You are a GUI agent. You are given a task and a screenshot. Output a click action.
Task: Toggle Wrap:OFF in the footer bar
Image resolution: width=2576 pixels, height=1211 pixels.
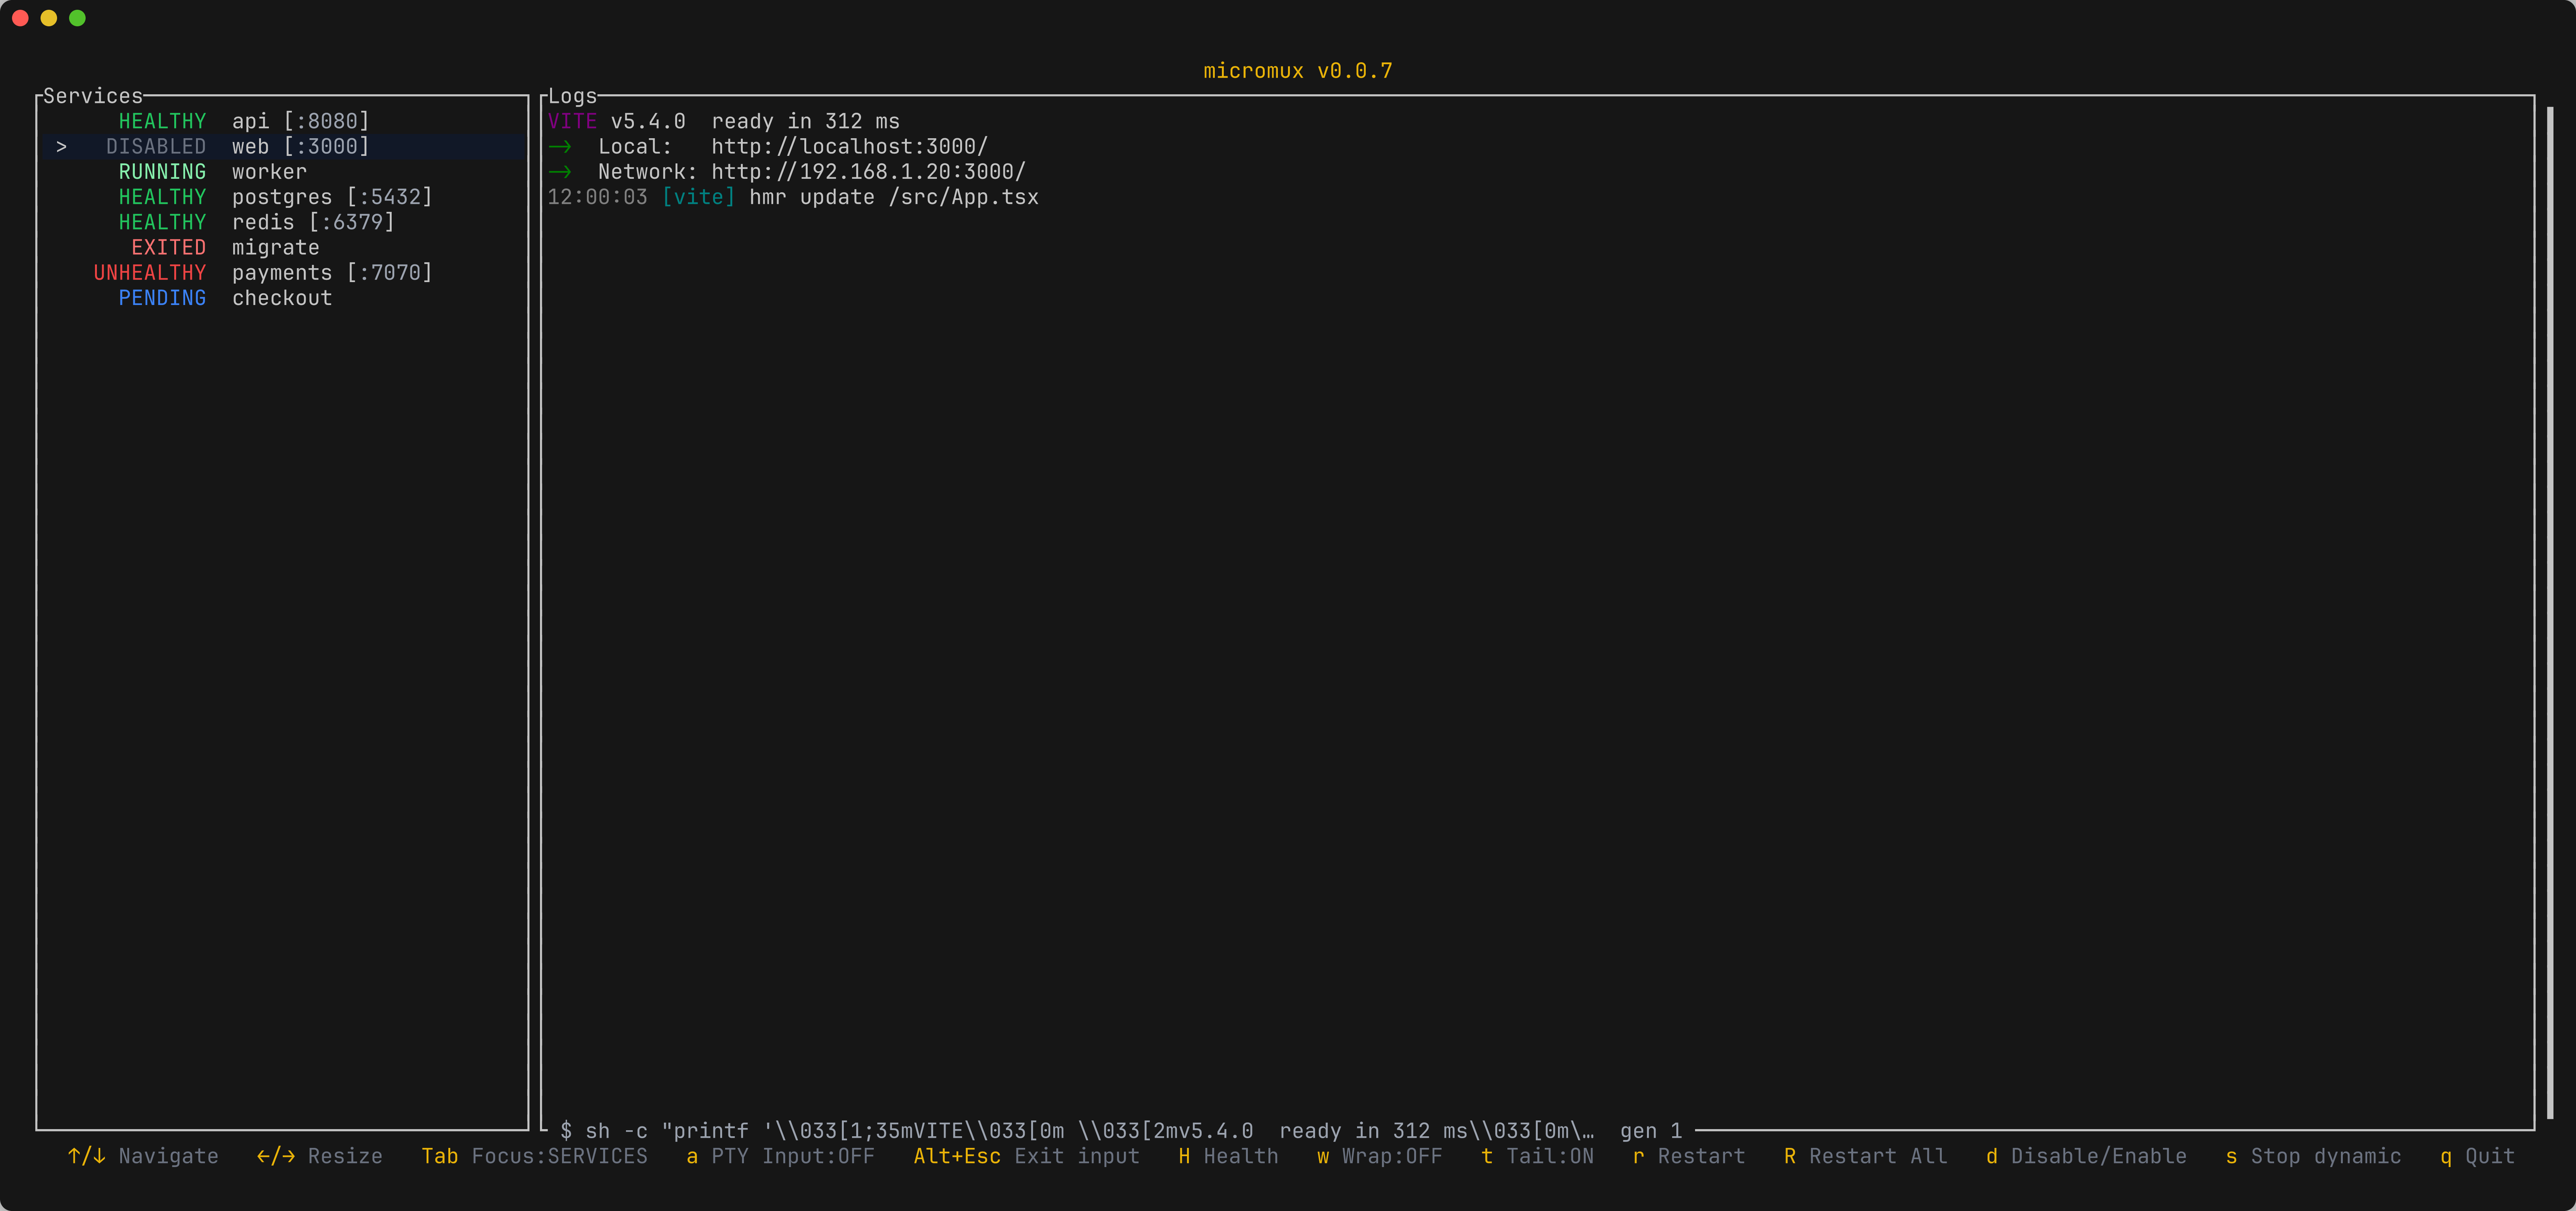(x=1379, y=1156)
